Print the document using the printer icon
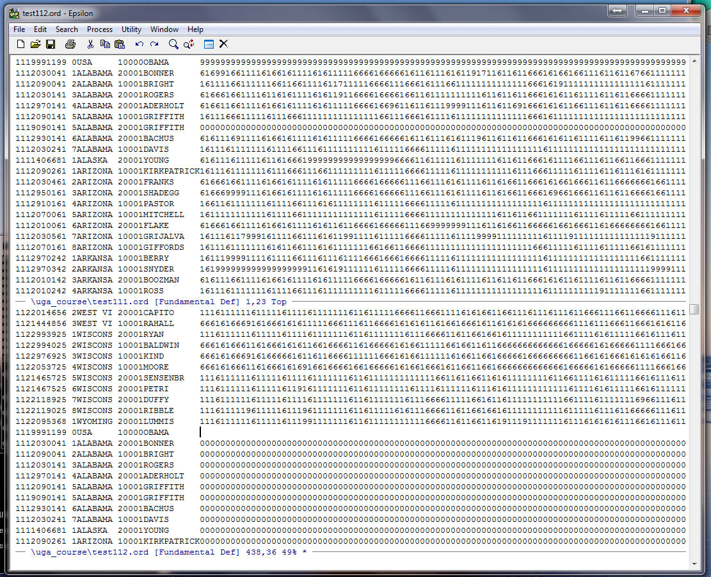The image size is (711, 577). click(x=70, y=44)
